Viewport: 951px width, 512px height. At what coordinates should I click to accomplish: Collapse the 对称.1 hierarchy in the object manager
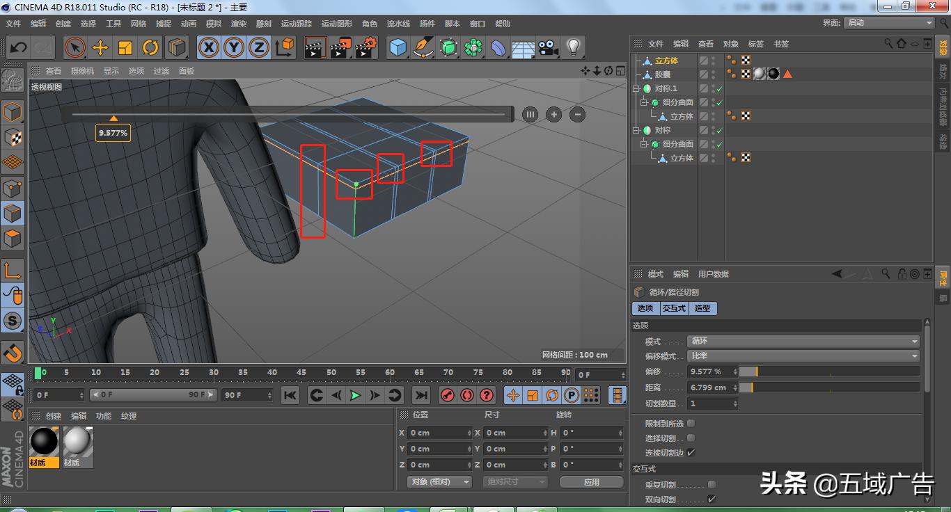coord(636,88)
